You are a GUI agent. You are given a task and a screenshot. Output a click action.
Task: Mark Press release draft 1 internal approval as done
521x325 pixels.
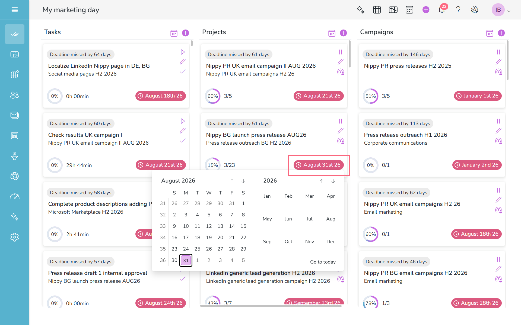coord(183,279)
